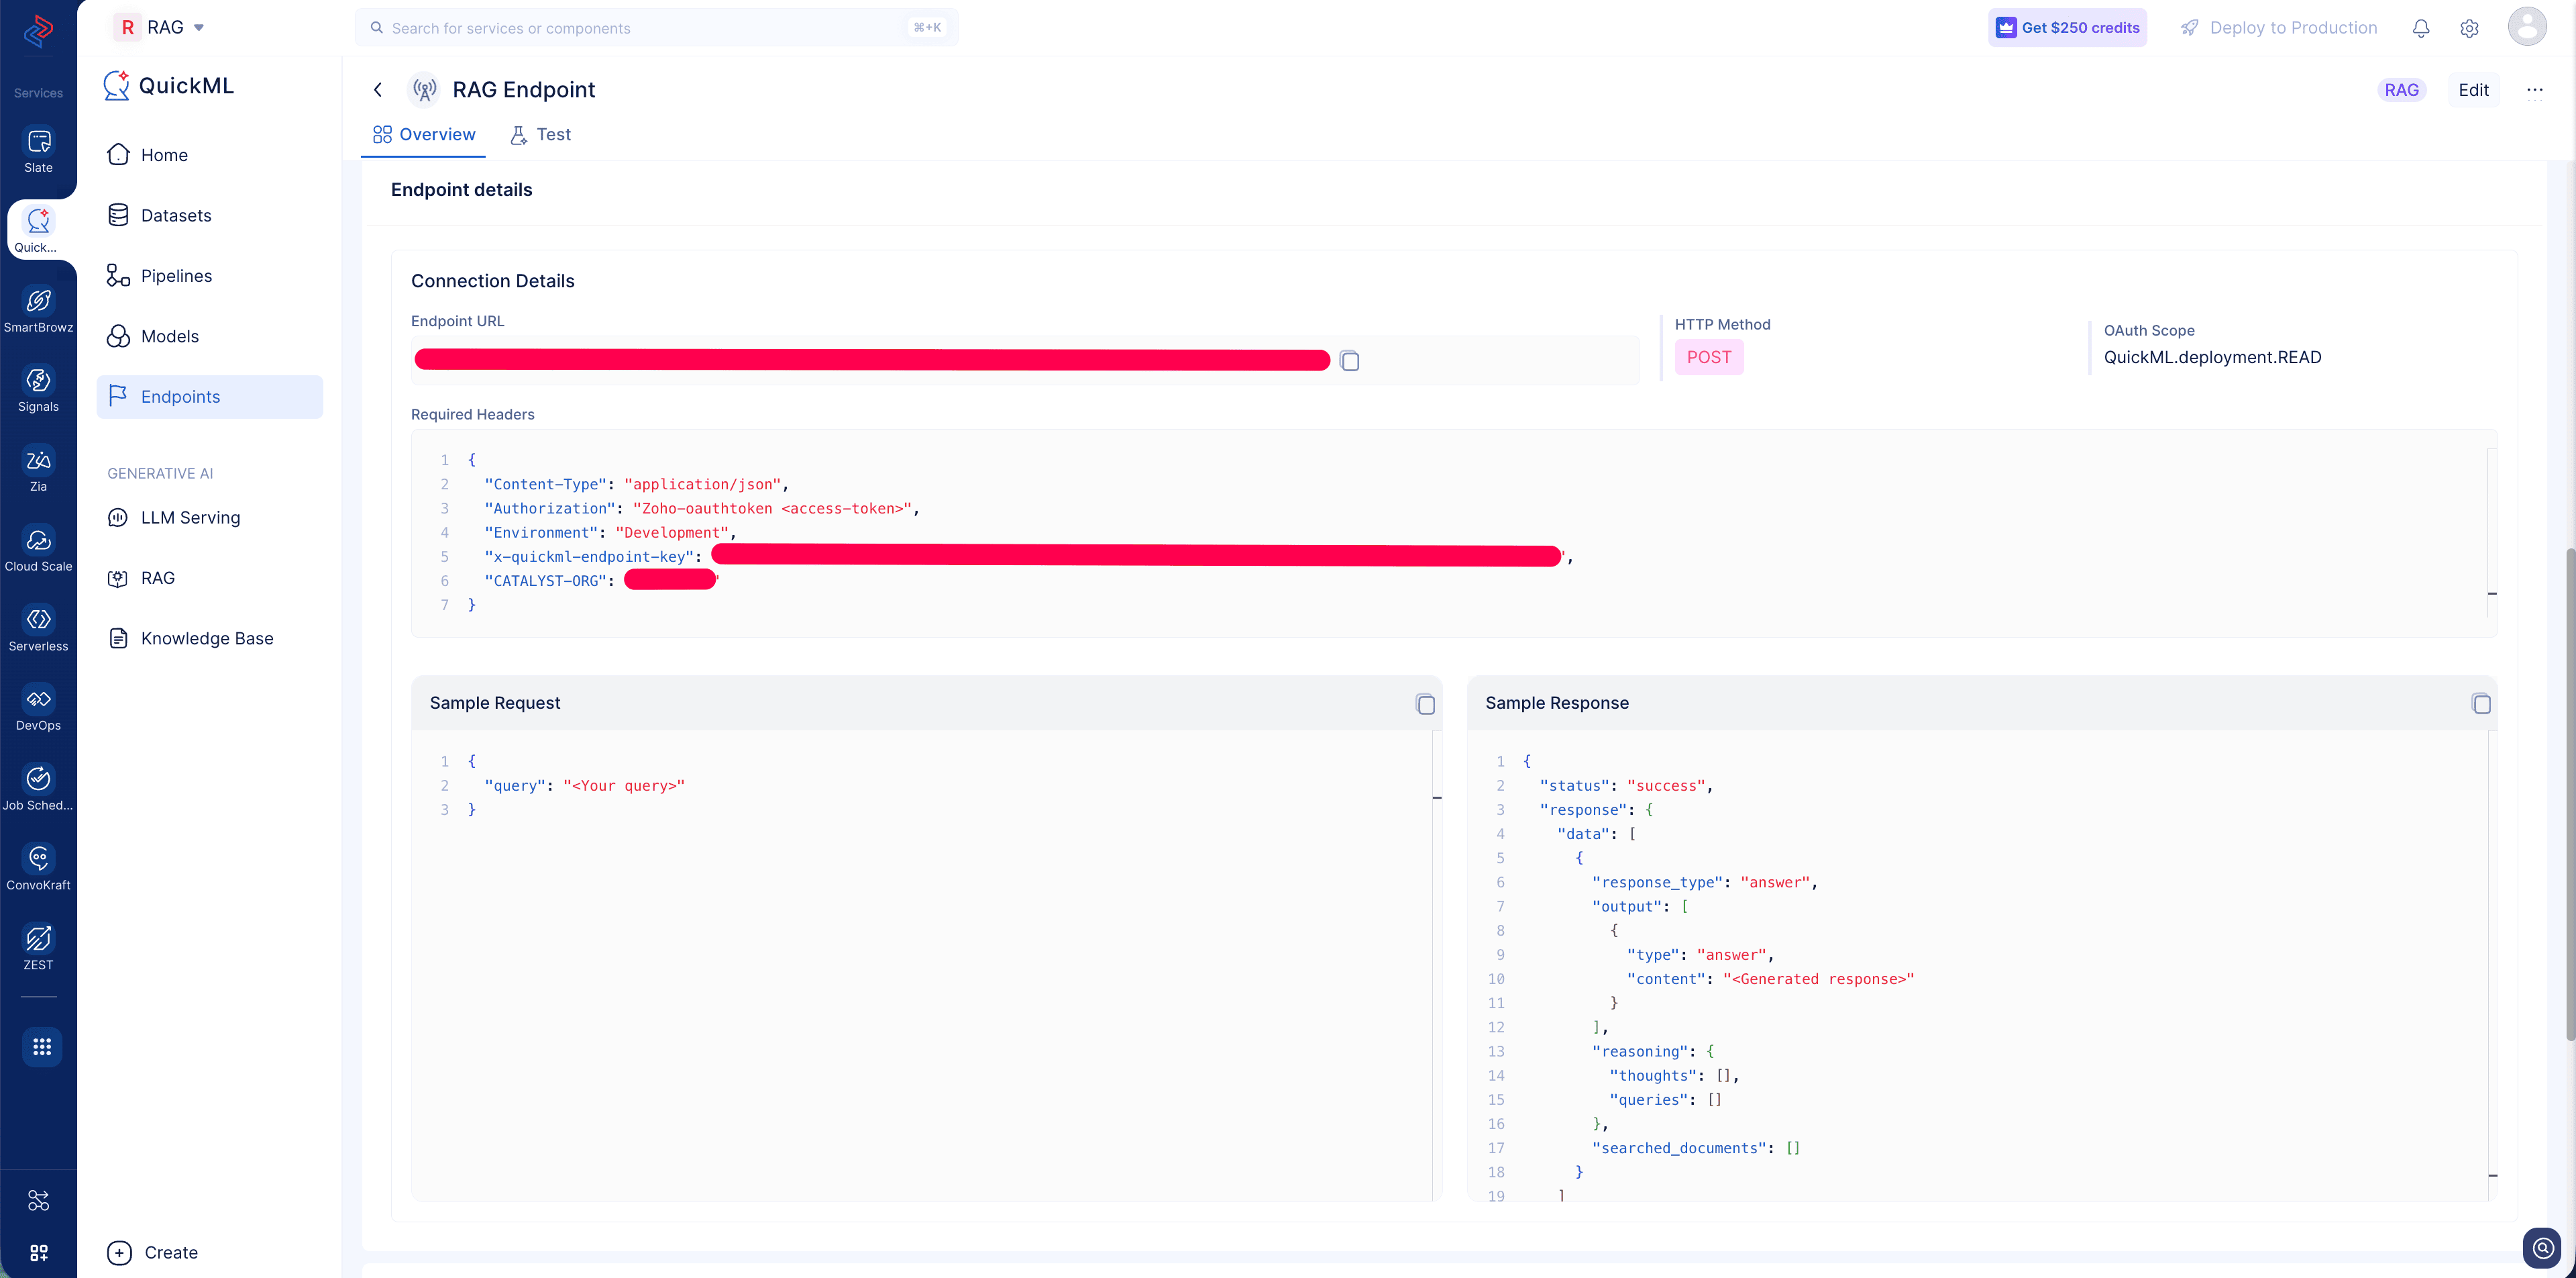Open the user profile avatar
The width and height of the screenshot is (2576, 1278).
pos(2527,27)
